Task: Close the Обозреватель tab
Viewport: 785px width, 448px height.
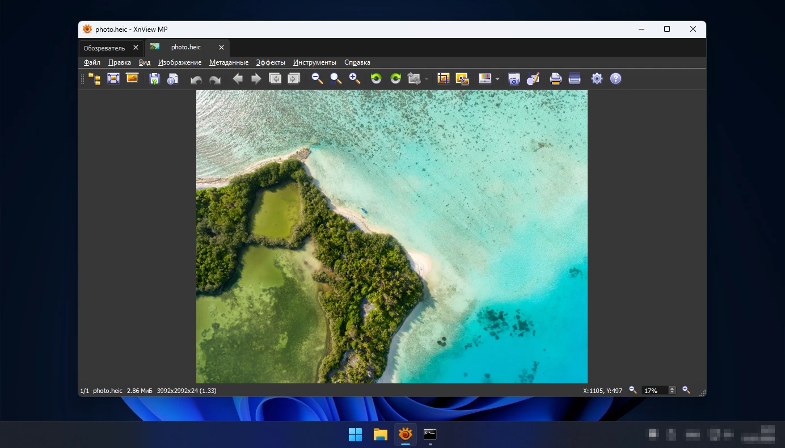Action: [x=136, y=48]
